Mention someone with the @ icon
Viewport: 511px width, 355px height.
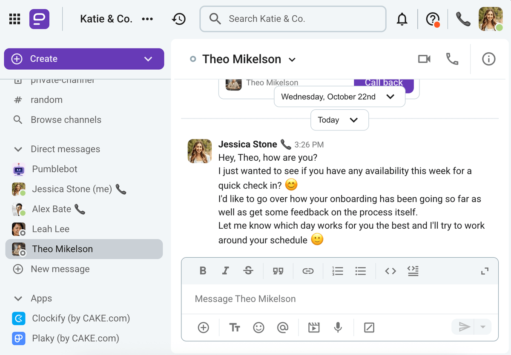tap(283, 327)
